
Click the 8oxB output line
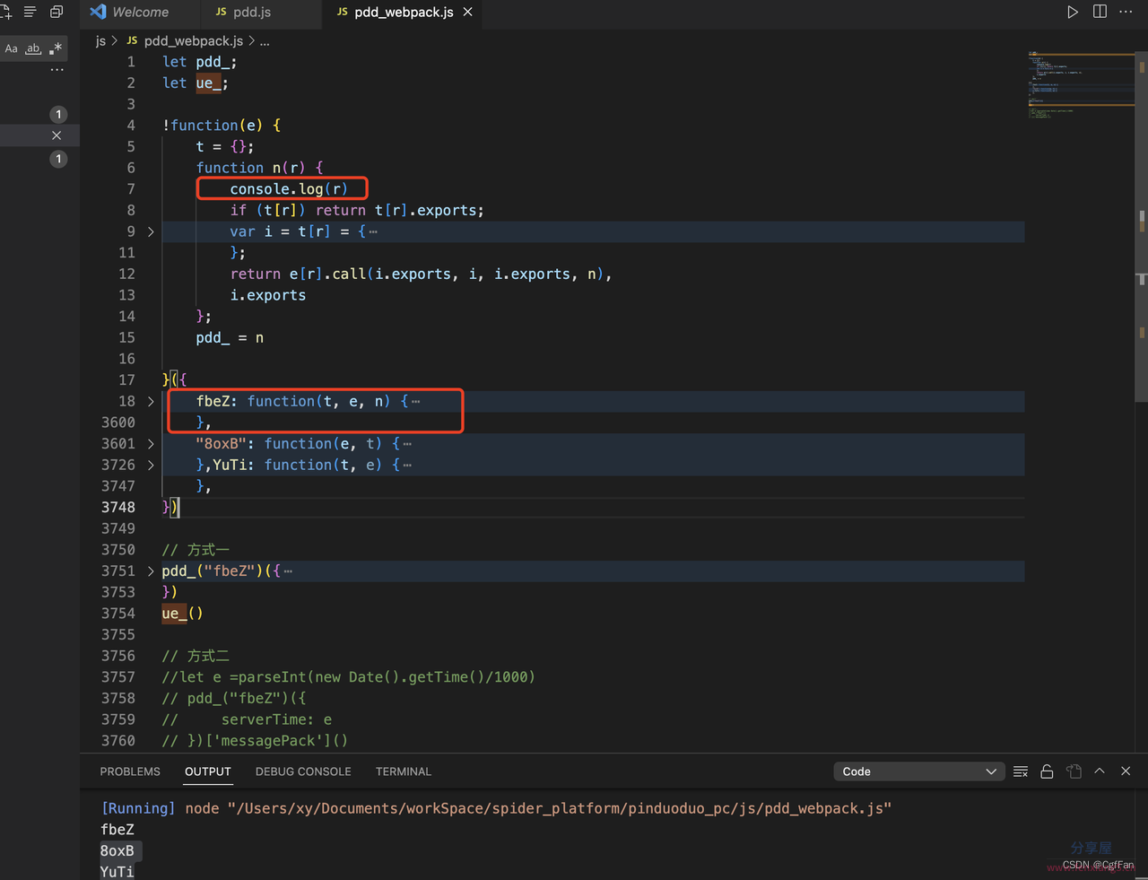pyautogui.click(x=117, y=851)
